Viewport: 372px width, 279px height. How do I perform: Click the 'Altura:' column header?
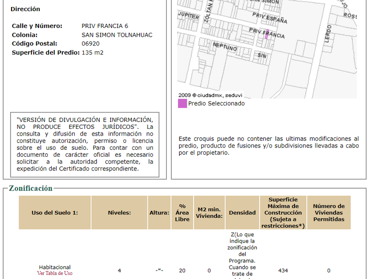(159, 213)
